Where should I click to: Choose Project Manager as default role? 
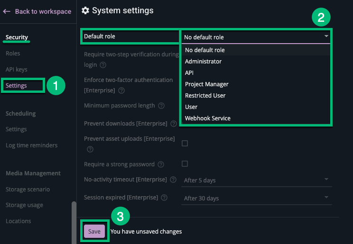256,84
